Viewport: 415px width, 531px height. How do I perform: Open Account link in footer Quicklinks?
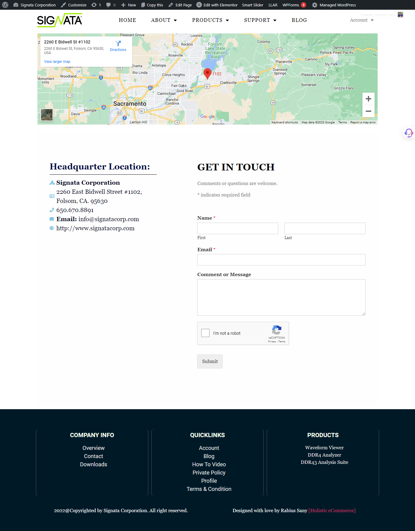pos(209,448)
